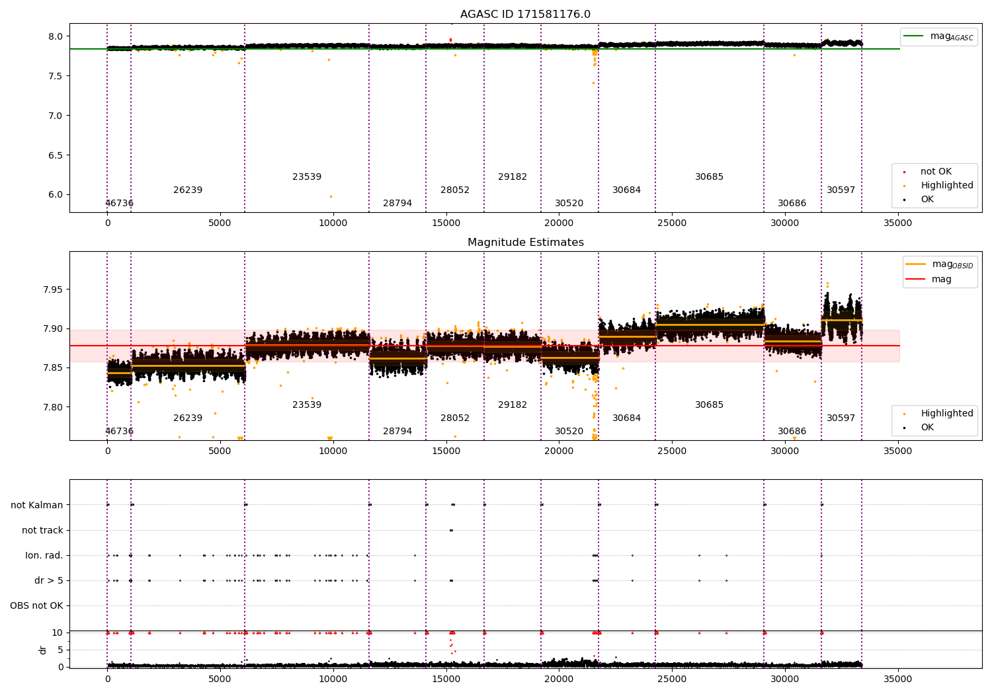This screenshot has height=694, width=992.
Task: Click obsid 46736 in the Magnitude Estimates plot
Action: point(119,432)
